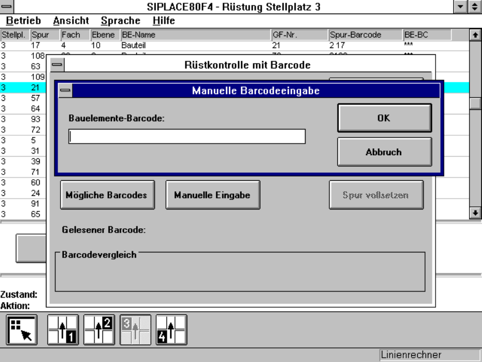The image size is (482, 362).
Task: Click the vertical scrollbar thumb of table
Action: click(x=475, y=103)
